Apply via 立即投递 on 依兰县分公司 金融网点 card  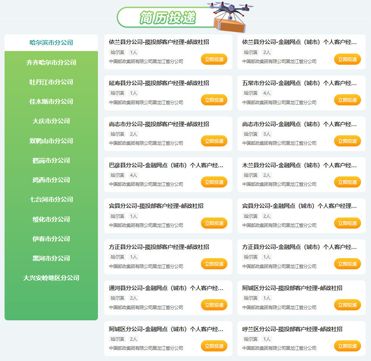347,59
